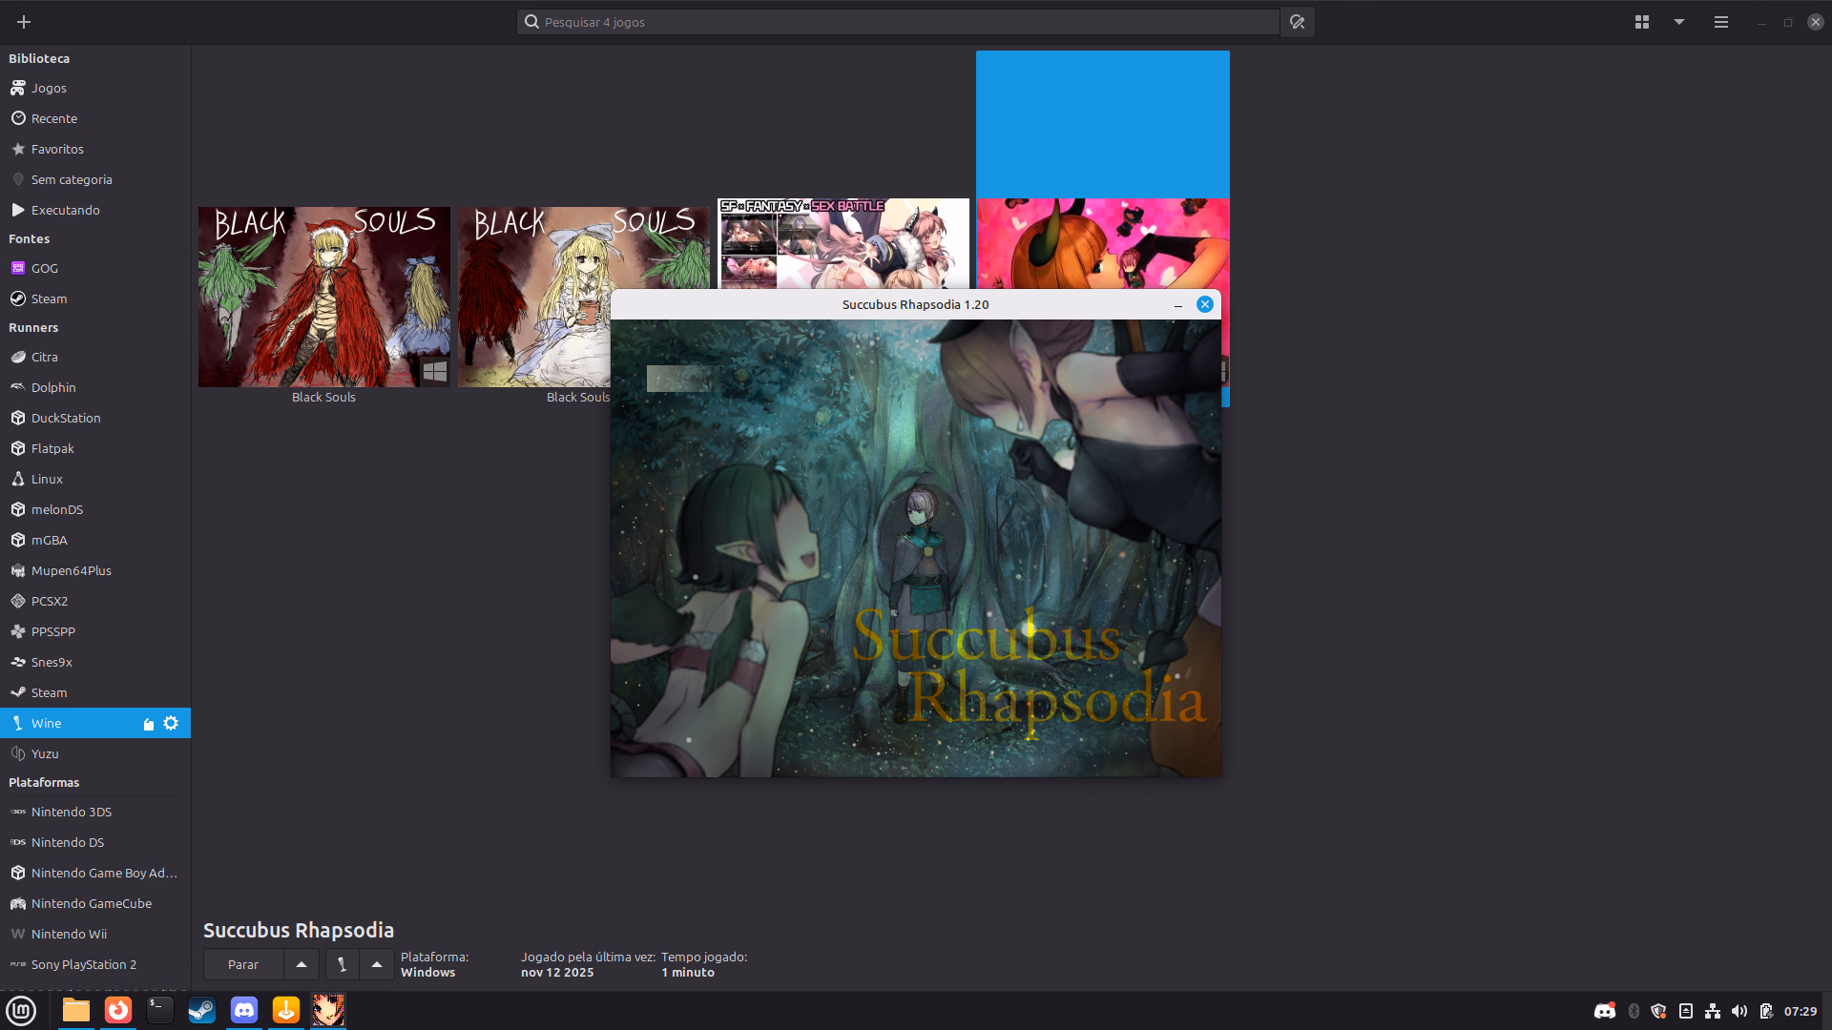Expand the arrow next to Parar
Image resolution: width=1832 pixels, height=1030 pixels.
tap(302, 964)
